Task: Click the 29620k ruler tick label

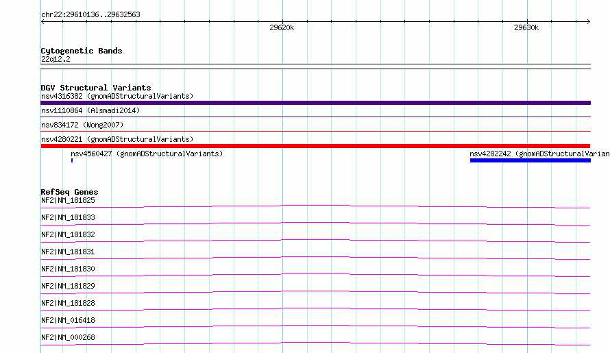Action: 282,27
